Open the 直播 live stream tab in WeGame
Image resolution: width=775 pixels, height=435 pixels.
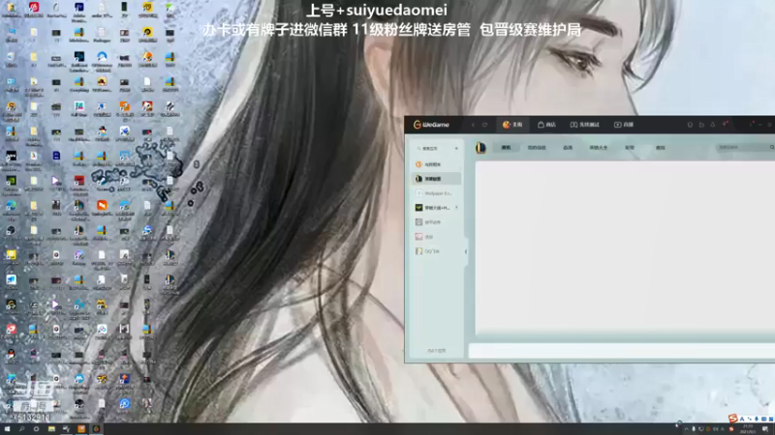point(624,125)
